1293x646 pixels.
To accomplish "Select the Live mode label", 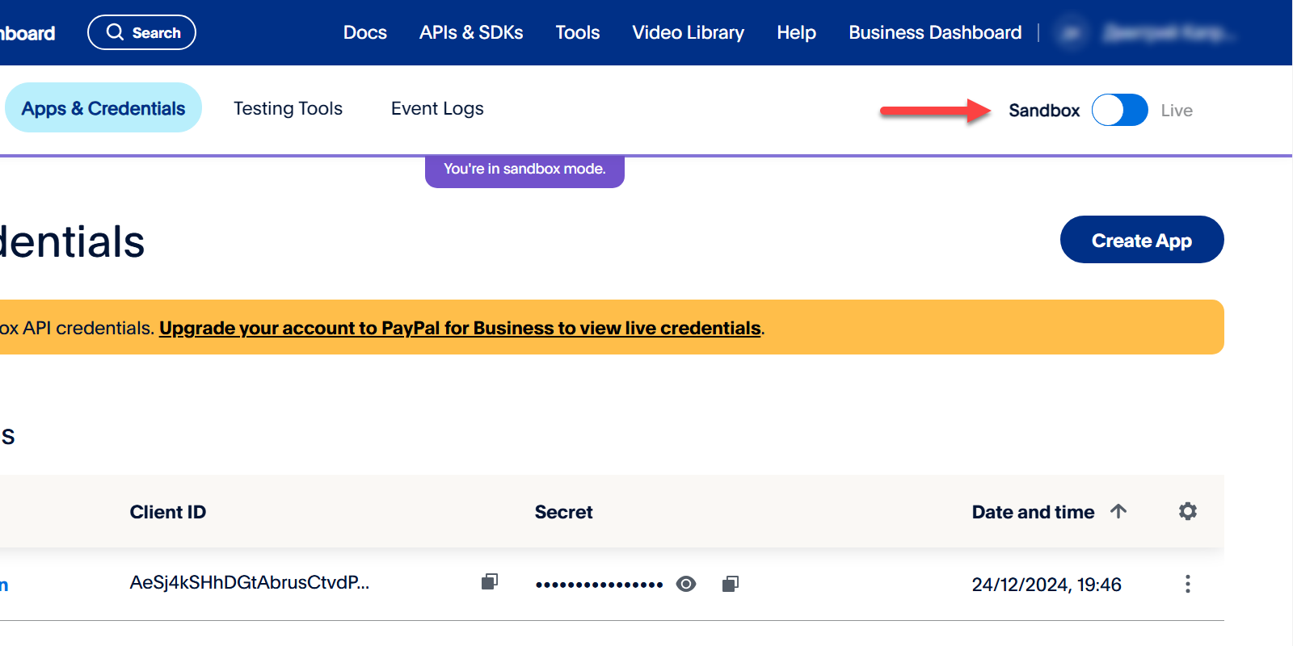I will 1177,111.
